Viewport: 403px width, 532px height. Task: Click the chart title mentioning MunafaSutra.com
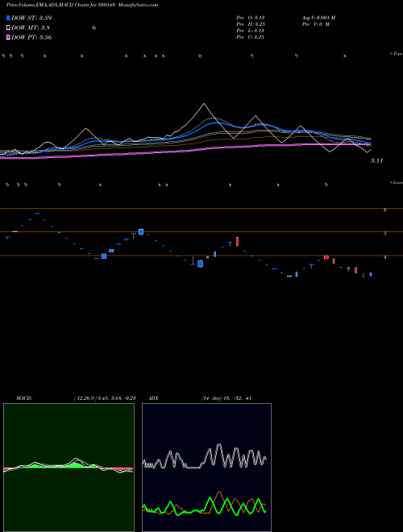tap(82, 5)
